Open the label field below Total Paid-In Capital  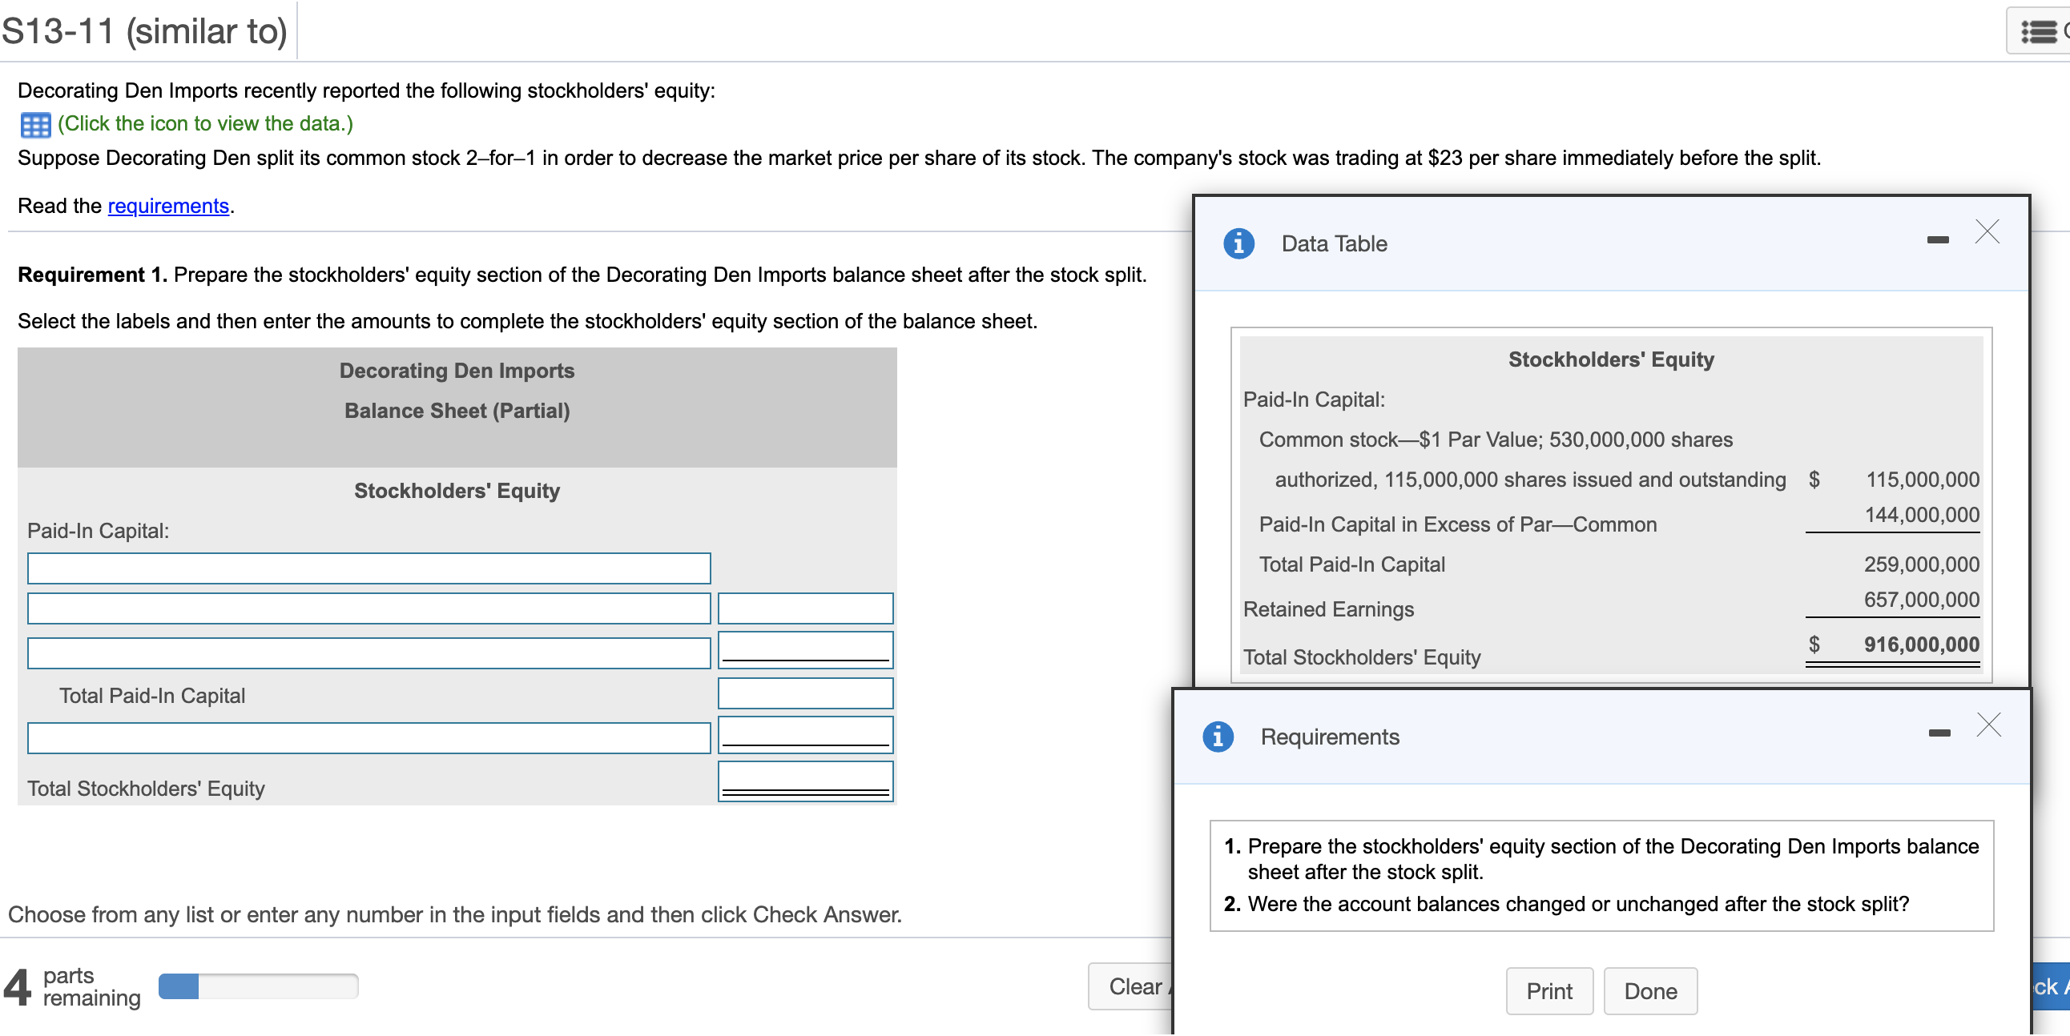368,737
